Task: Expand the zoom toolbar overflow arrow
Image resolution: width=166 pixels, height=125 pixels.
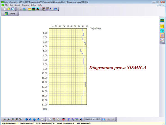Action: (x=45, y=119)
